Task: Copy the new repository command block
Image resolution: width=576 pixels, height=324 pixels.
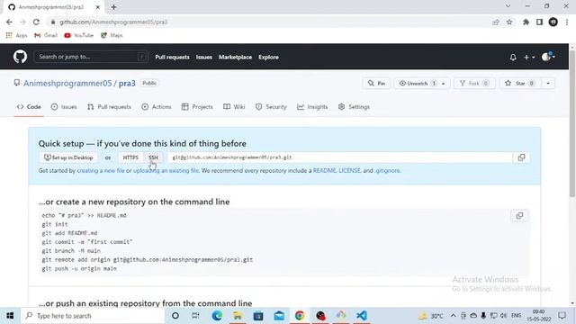Action: tap(519, 216)
